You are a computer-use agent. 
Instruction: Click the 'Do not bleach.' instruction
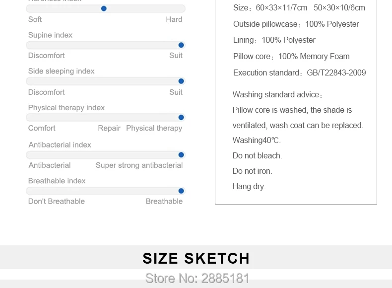click(257, 156)
